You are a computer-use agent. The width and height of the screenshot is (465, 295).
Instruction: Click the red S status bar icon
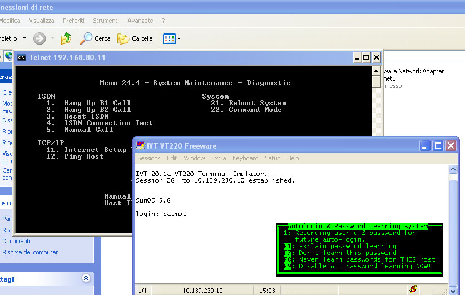413,289
